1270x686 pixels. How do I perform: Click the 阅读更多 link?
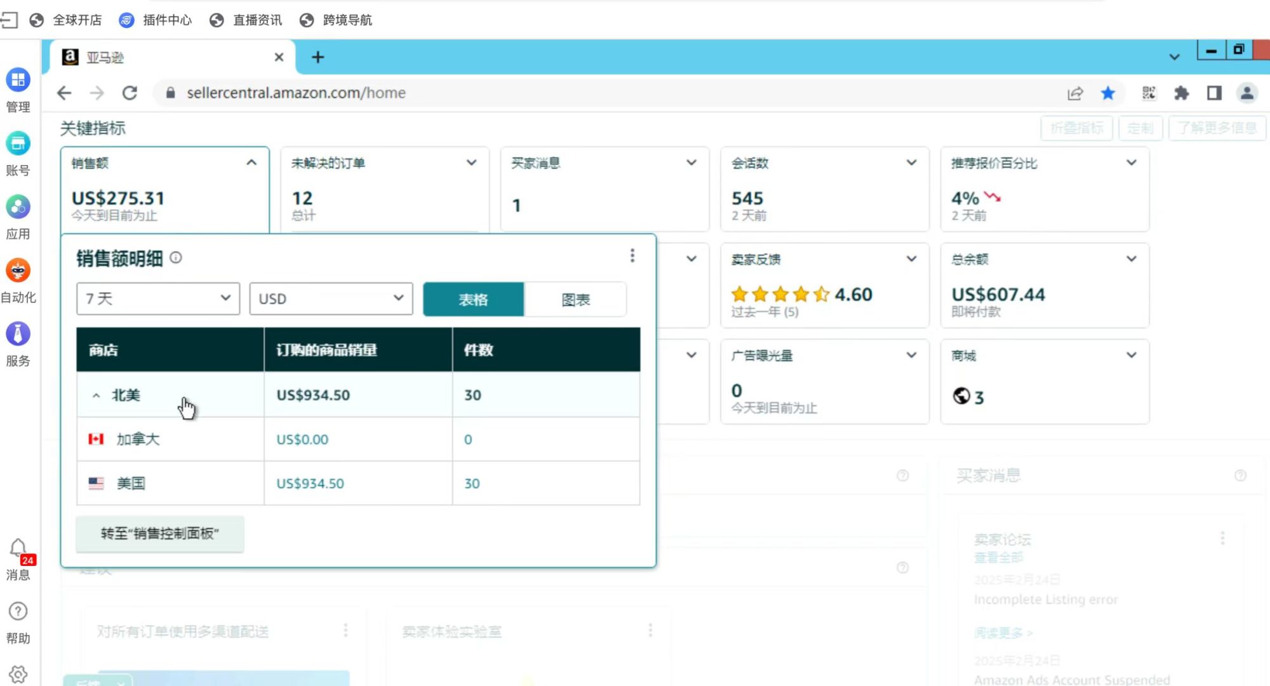click(1003, 633)
